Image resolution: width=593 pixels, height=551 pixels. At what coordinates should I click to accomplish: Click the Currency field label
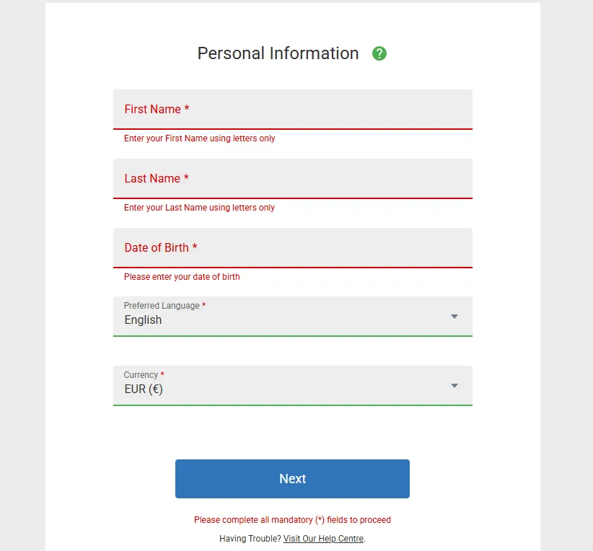[x=141, y=375]
